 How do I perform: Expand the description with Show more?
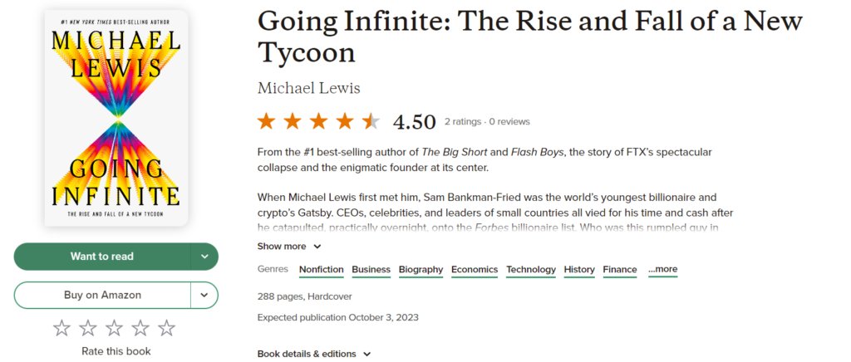point(288,247)
